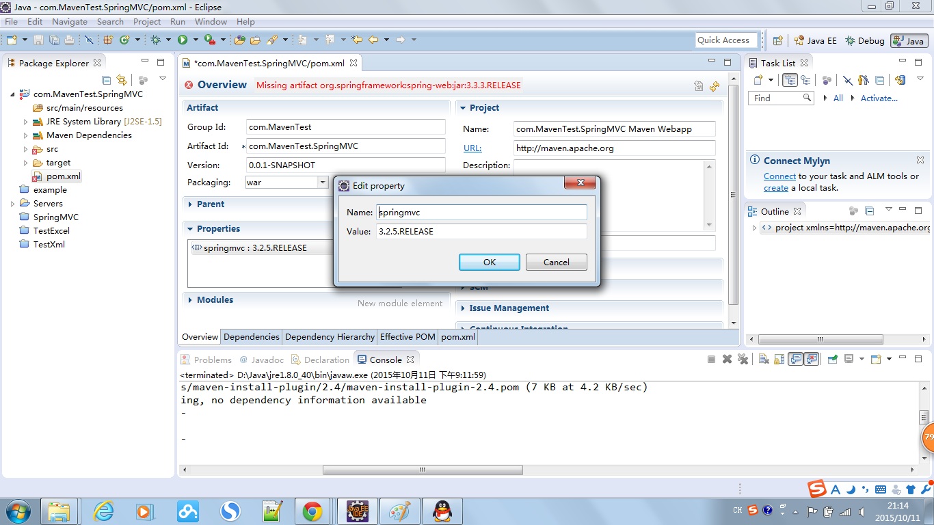This screenshot has width=934, height=525.
Task: Launch Debug with the bug icon
Action: 156,40
